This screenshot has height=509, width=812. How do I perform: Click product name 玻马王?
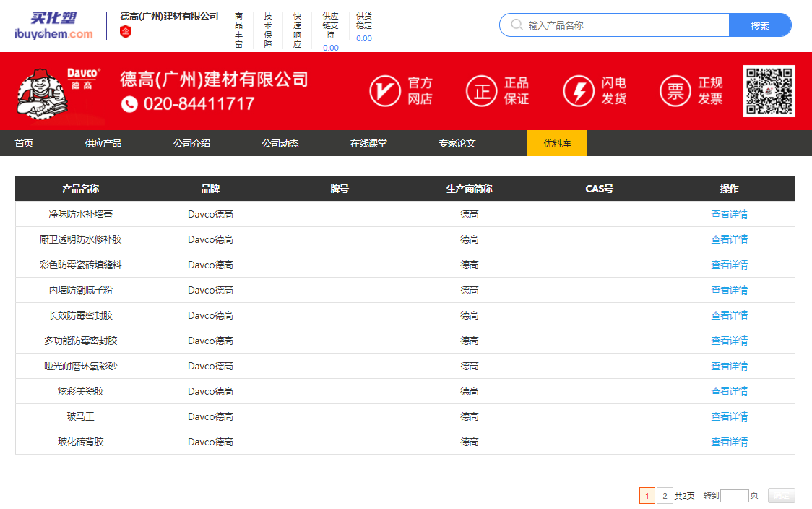(80, 416)
